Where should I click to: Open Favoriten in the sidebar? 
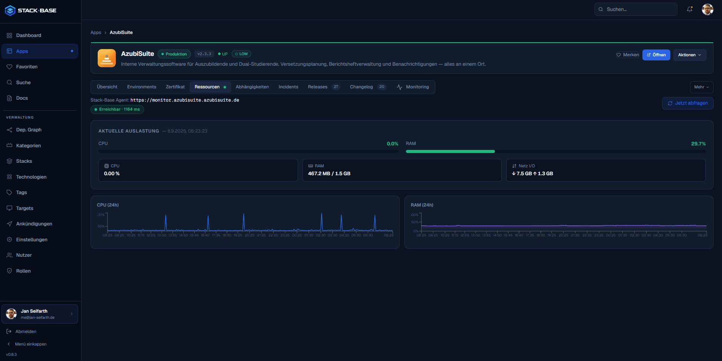[x=40, y=67]
